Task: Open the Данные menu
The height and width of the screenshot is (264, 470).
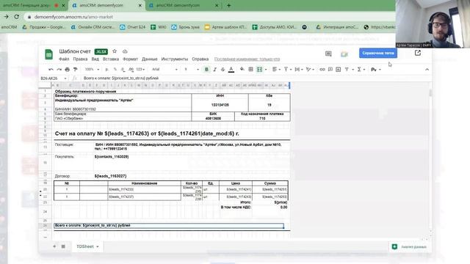Action: (x=150, y=59)
